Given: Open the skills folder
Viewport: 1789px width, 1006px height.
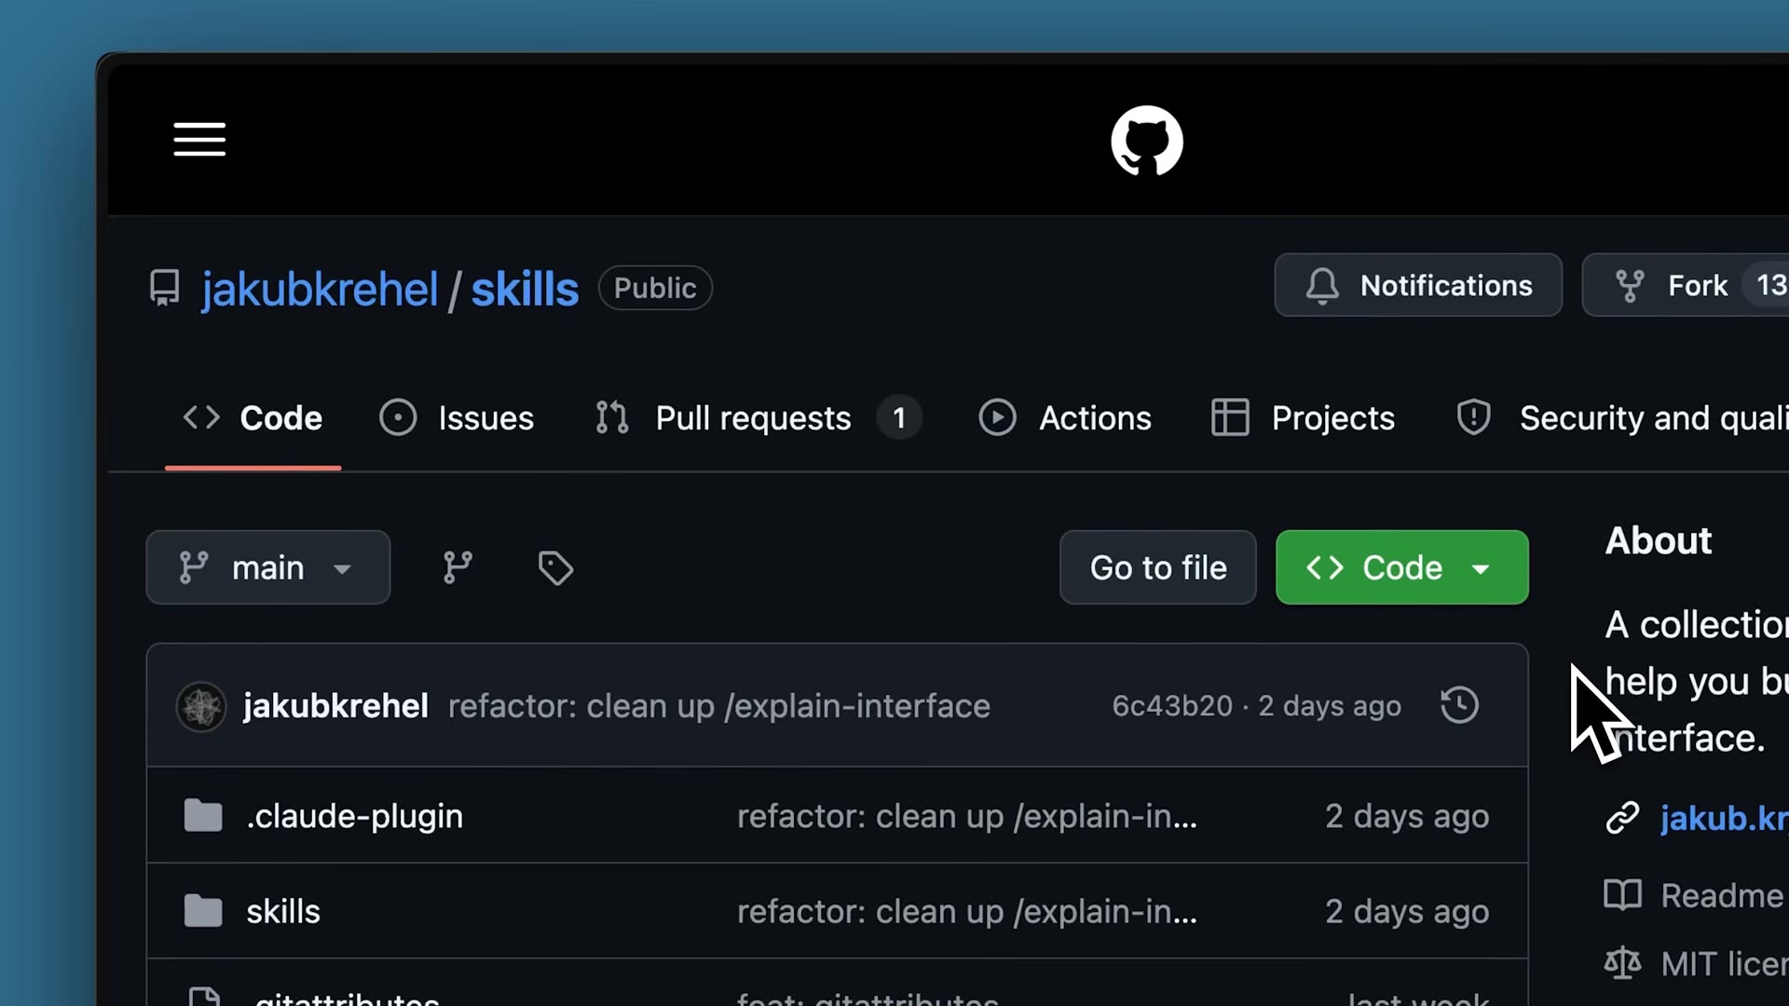Looking at the screenshot, I should 283,911.
